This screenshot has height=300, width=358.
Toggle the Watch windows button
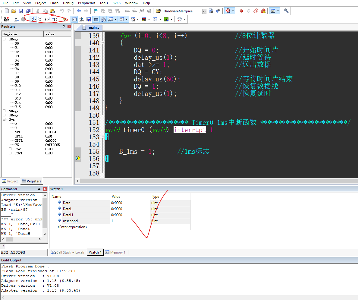click(x=111, y=19)
